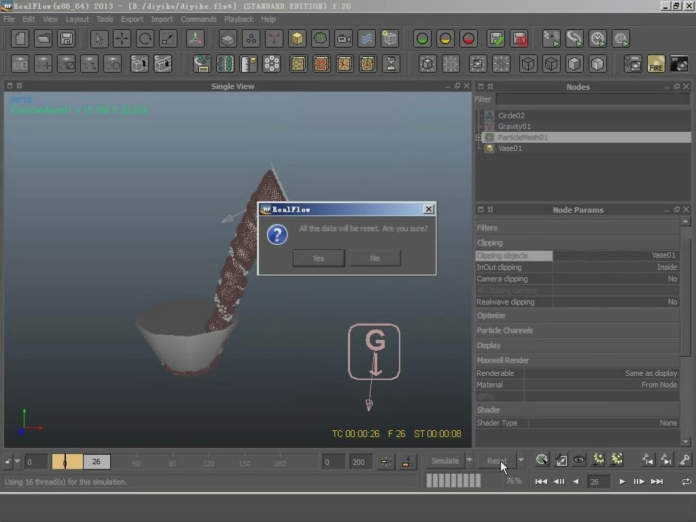Viewport: 696px width, 522px height.
Task: Activate the Rotate tool in the toolbar
Action: pyautogui.click(x=145, y=39)
